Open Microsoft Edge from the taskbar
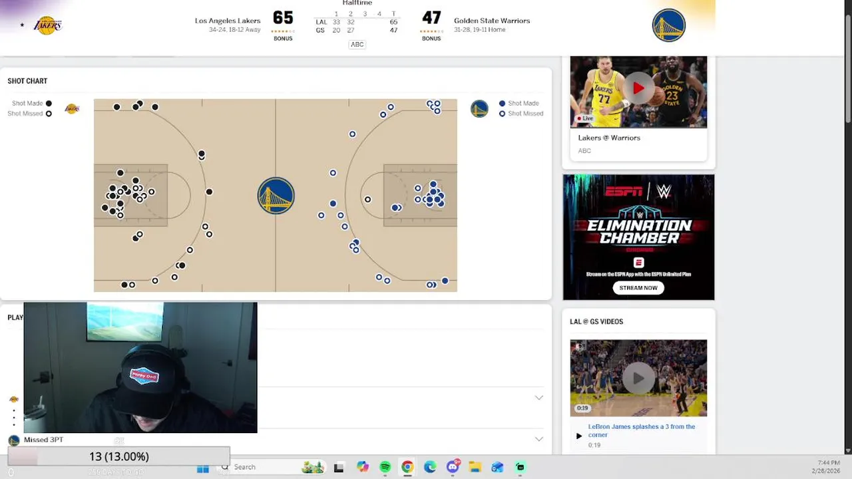 (x=430, y=468)
